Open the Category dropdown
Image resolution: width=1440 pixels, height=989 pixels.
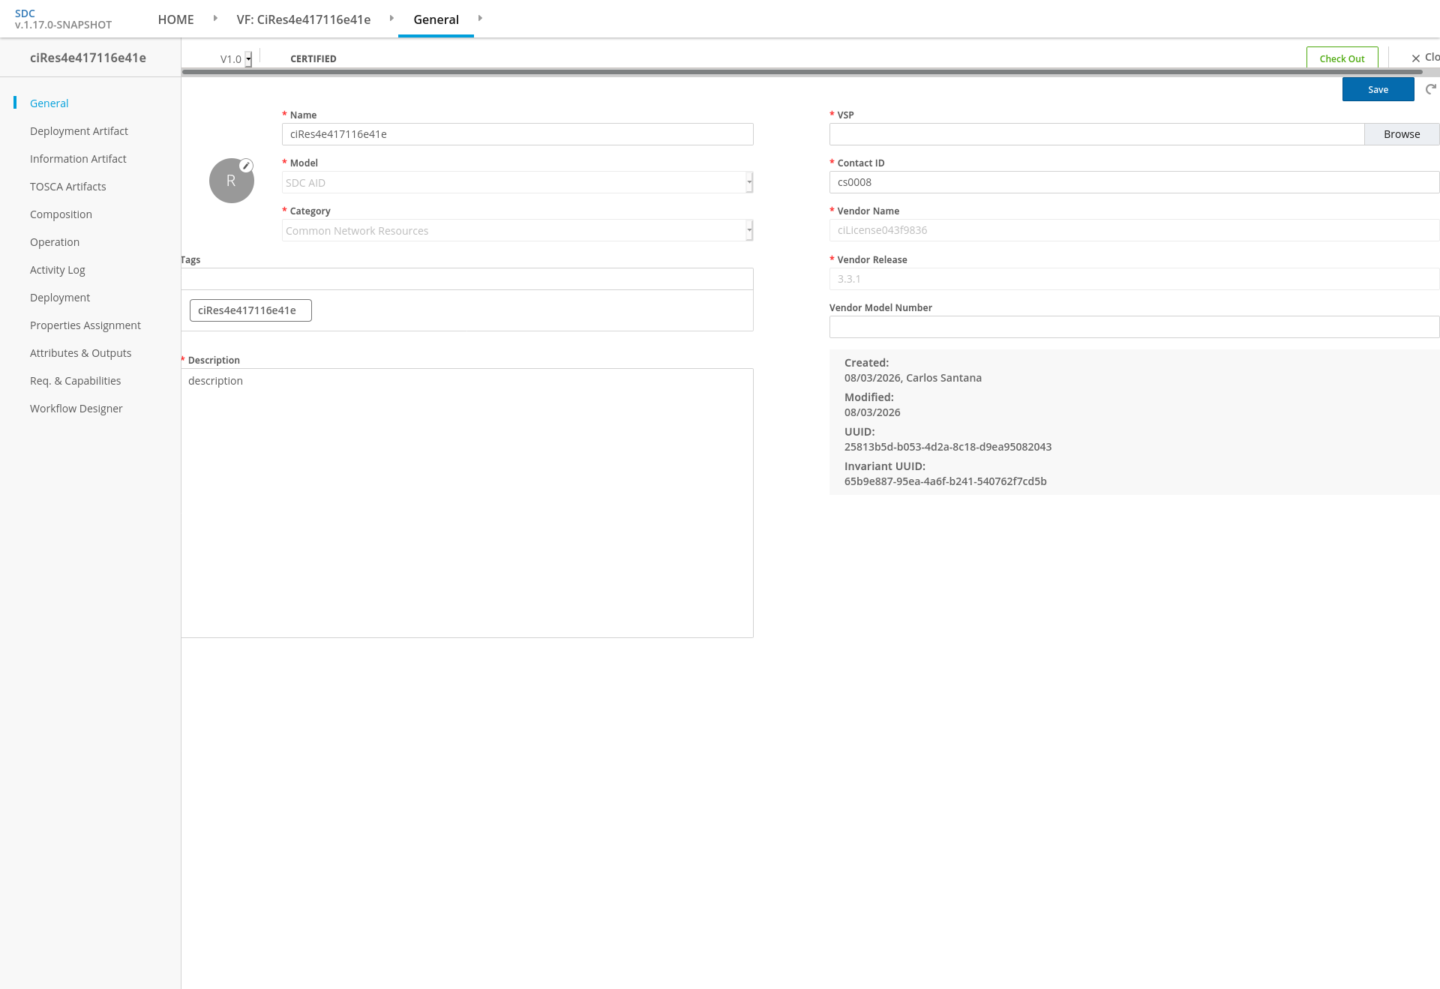click(x=517, y=230)
